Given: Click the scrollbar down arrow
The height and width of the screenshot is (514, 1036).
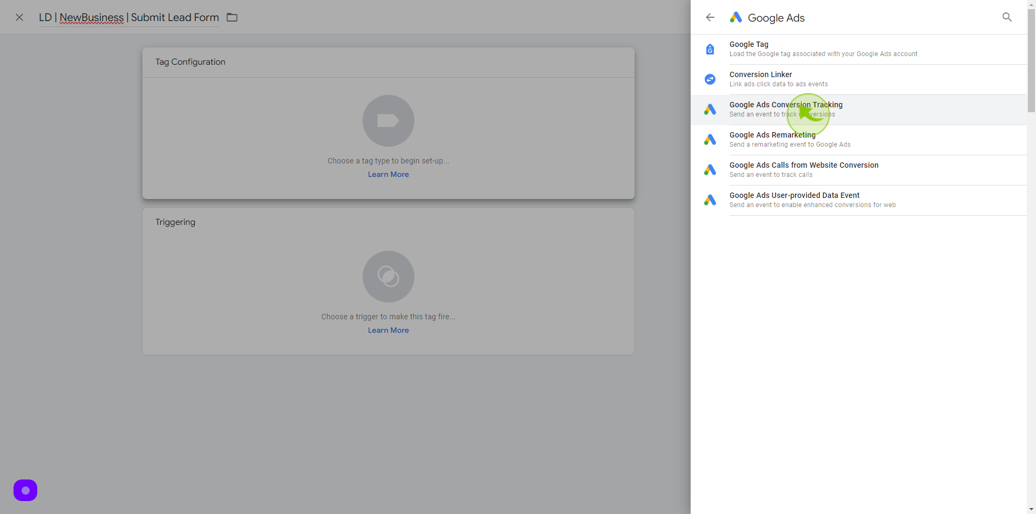Looking at the screenshot, I should (1031, 509).
